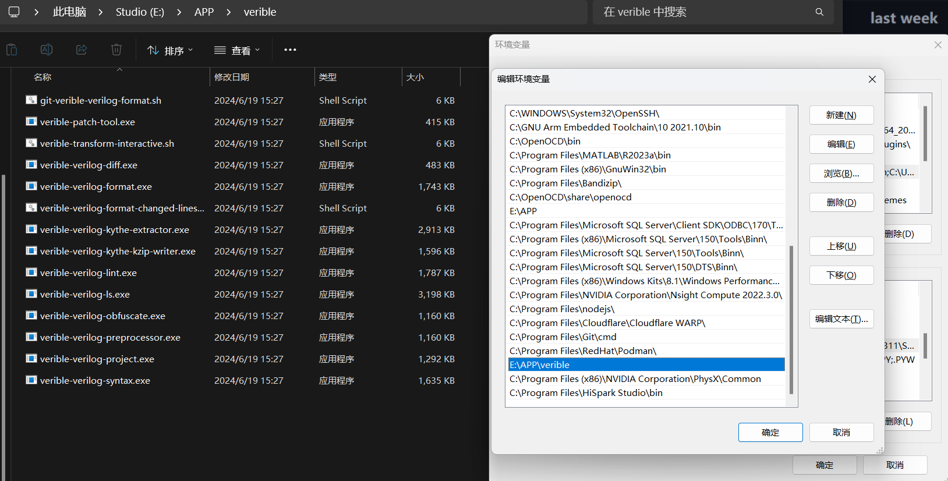Screen dimensions: 948x481
Task: Navigate to APP breadcrumb
Action: pos(204,12)
